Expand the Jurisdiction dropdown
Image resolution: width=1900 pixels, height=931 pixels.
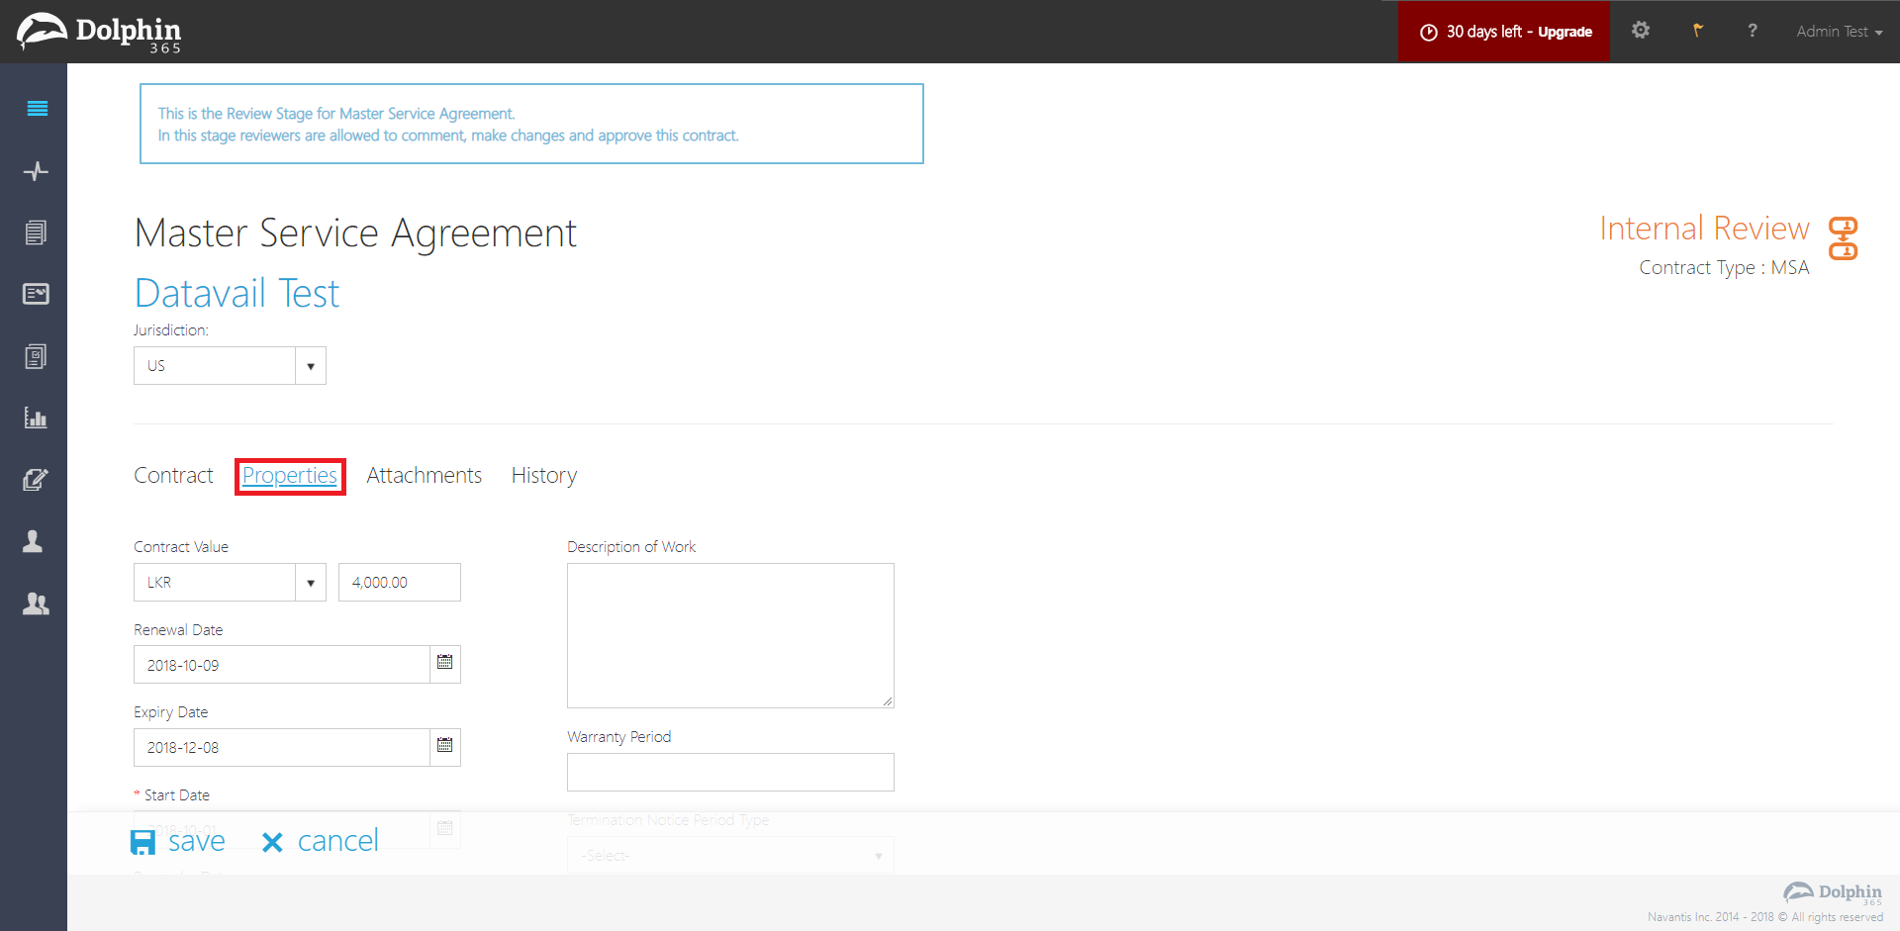point(311,366)
